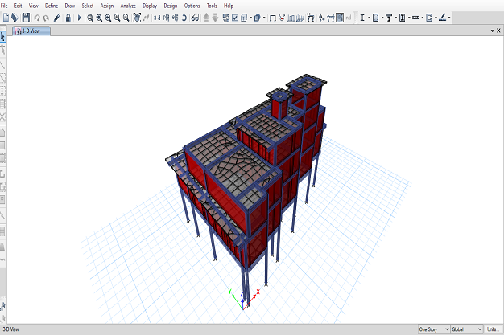Click the Redo arrow icon

[46, 18]
